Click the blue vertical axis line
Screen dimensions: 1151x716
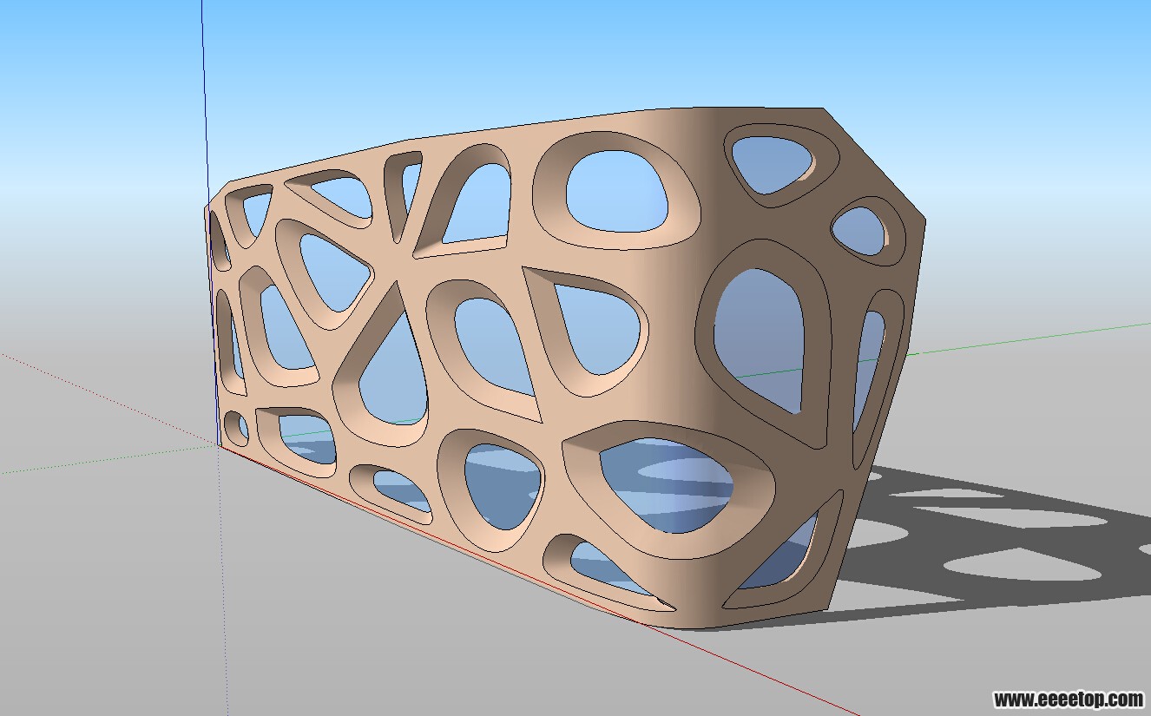coord(205,104)
